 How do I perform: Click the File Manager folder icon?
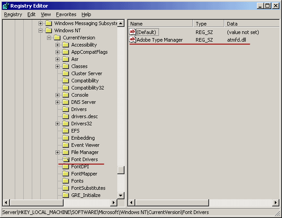(66, 152)
